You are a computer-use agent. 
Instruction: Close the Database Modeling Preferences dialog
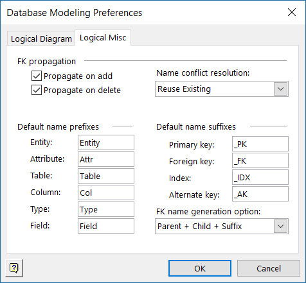[292, 12]
